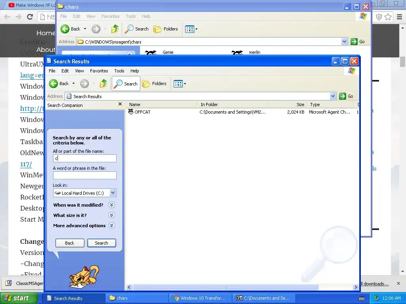Image resolution: width=406 pixels, height=304 pixels.
Task: Click Search in chars window toolbar
Action: (136, 29)
